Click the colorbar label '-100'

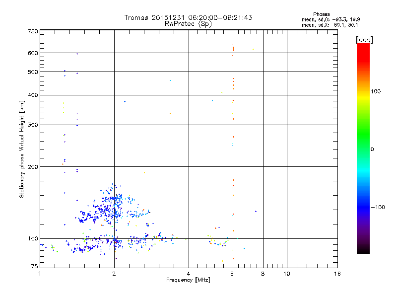pos(378,207)
